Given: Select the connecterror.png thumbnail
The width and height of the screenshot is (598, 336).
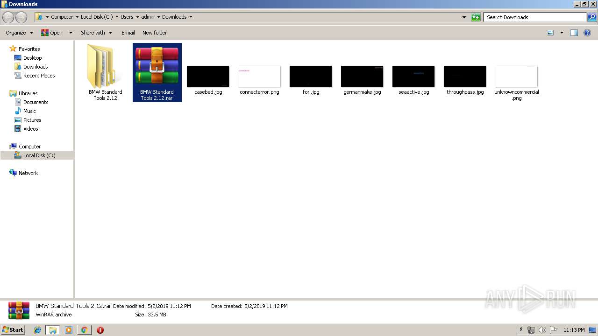Looking at the screenshot, I should click(259, 76).
